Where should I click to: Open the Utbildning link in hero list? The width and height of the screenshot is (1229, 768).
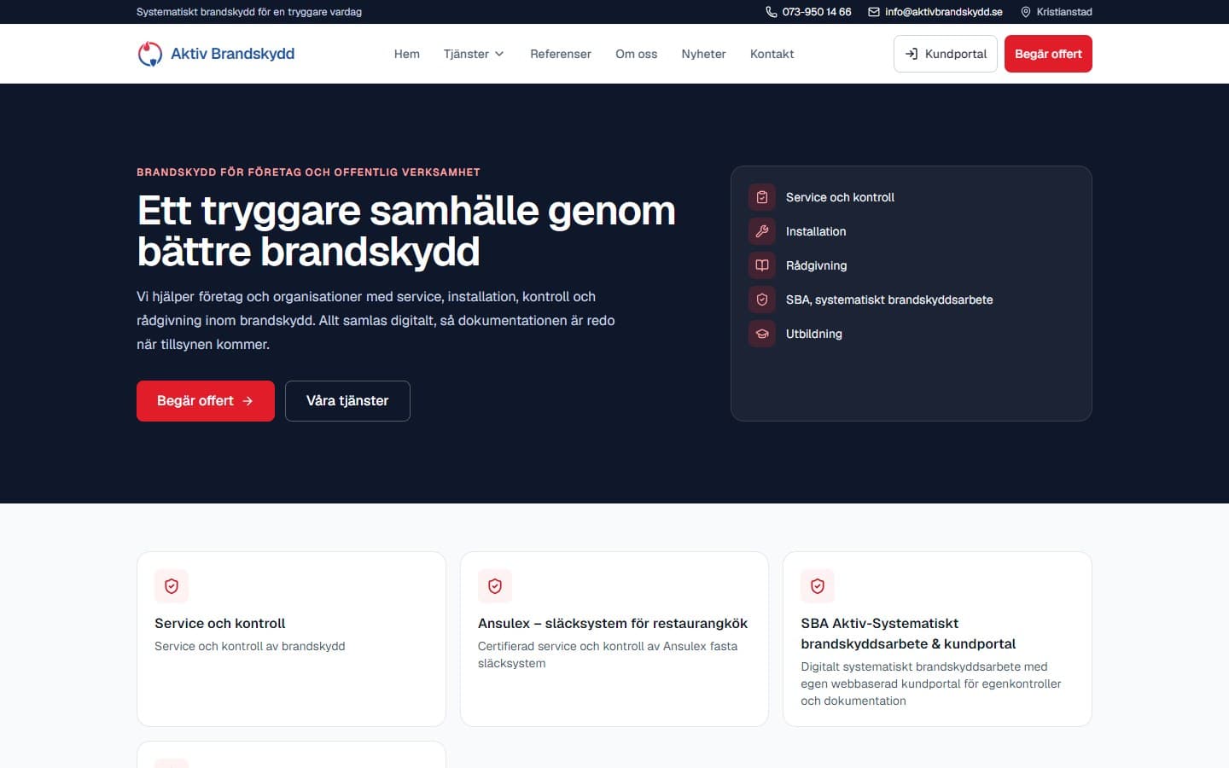pyautogui.click(x=814, y=334)
